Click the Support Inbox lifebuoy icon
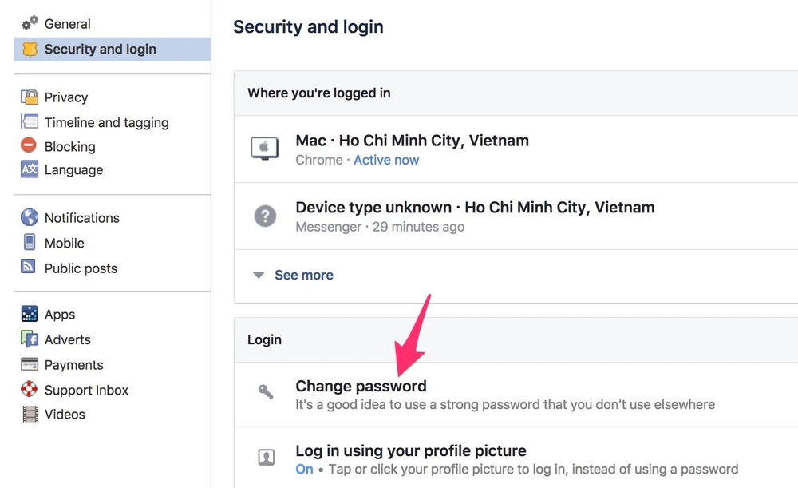 pyautogui.click(x=30, y=390)
